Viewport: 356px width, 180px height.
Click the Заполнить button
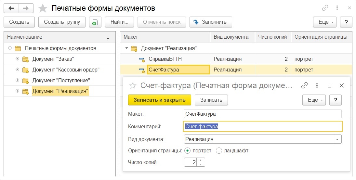pos(210,22)
